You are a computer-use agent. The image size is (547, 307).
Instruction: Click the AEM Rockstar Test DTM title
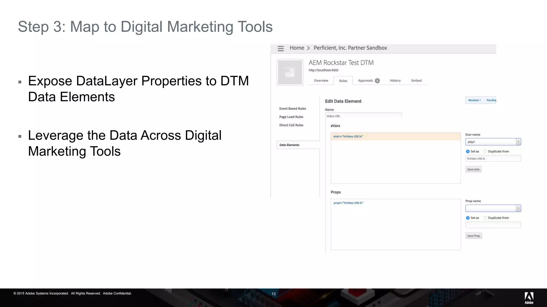[x=341, y=63]
